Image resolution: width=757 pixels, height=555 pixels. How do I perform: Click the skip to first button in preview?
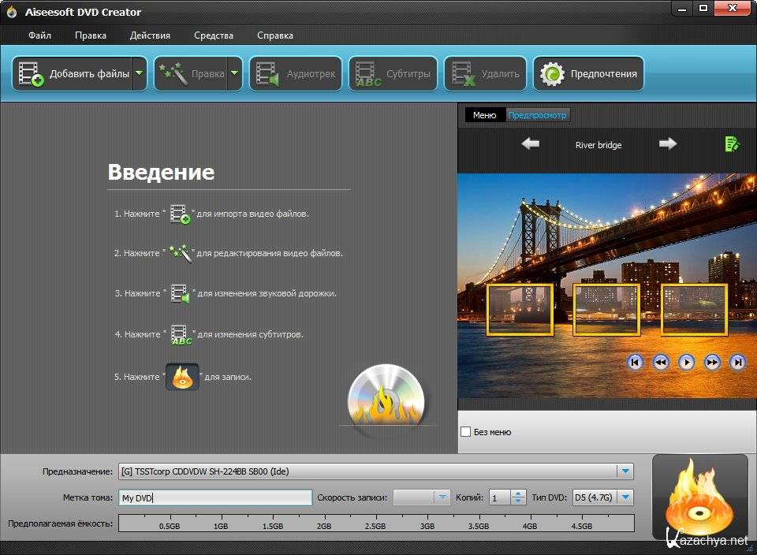click(x=636, y=363)
